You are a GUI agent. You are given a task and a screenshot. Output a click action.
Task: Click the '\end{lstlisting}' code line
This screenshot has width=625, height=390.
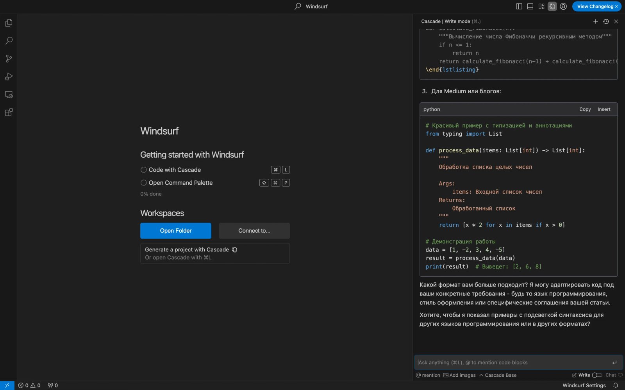tap(452, 69)
